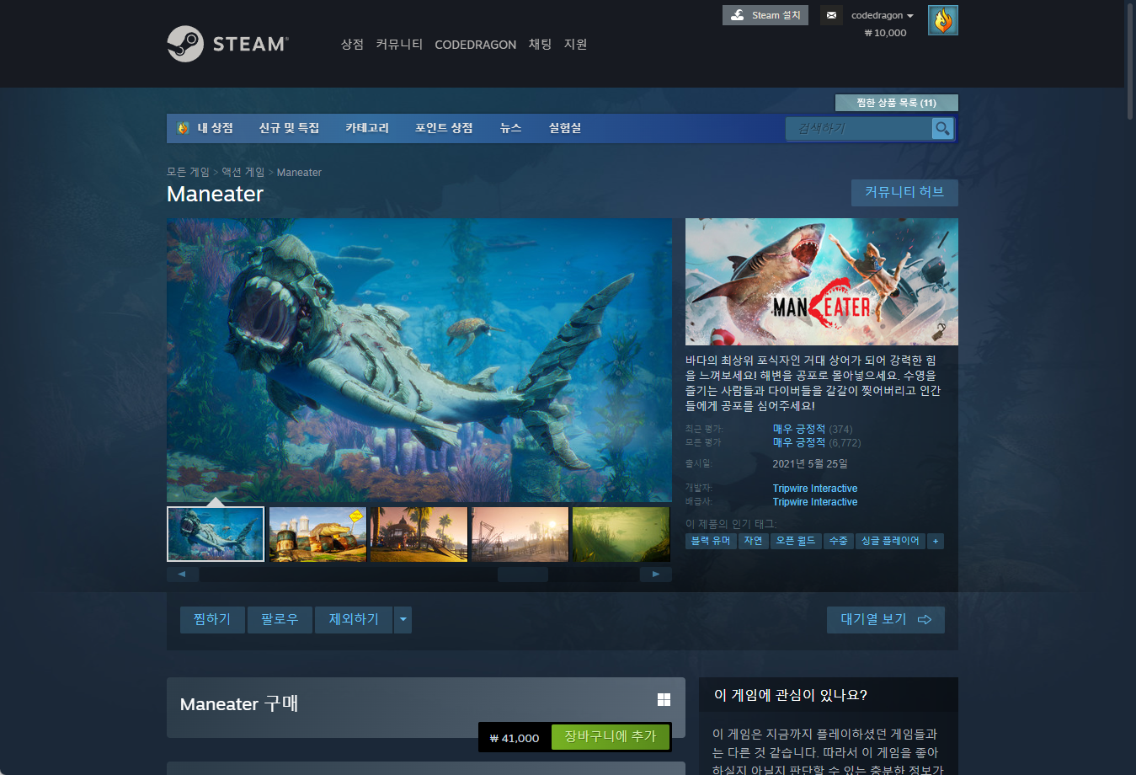Select the first shark screenshot thumbnail
The image size is (1136, 775).
[216, 534]
